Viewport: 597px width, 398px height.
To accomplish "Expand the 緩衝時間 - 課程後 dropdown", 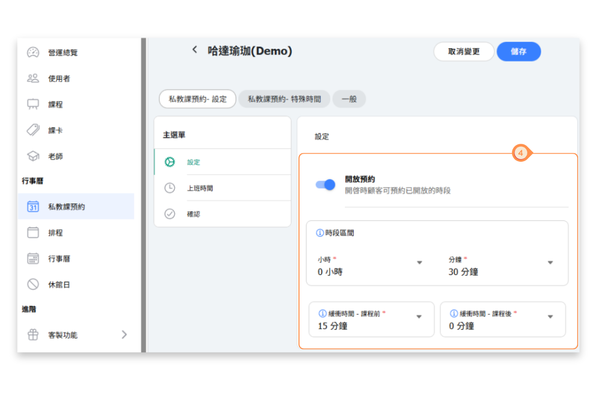I will tap(550, 317).
